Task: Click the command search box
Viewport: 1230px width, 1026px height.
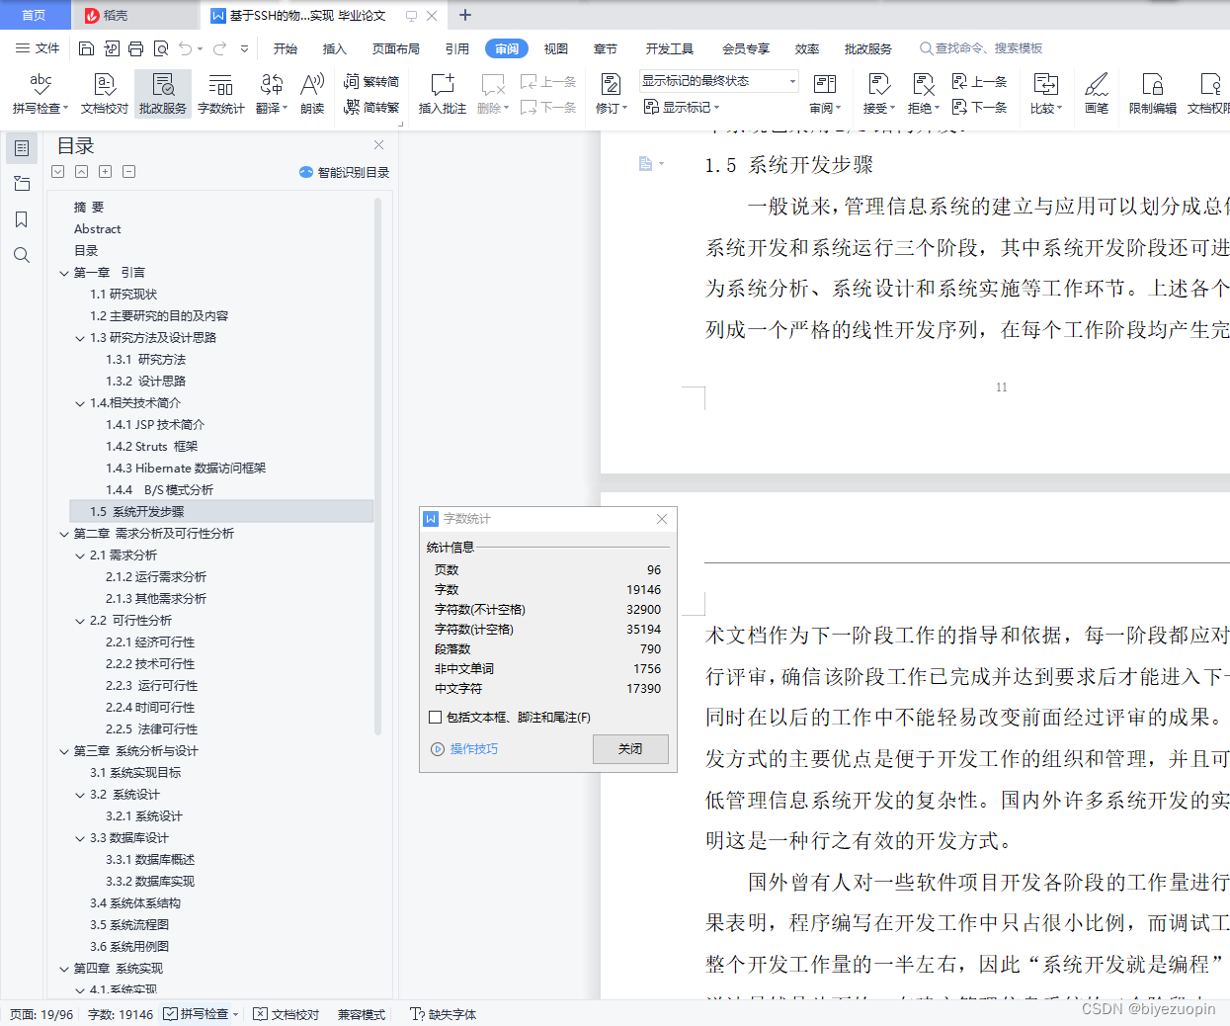Action: click(982, 48)
